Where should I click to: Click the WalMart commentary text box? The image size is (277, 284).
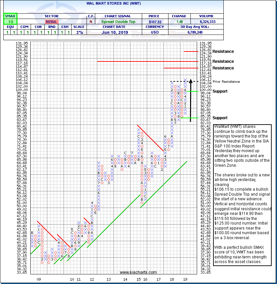(242, 195)
